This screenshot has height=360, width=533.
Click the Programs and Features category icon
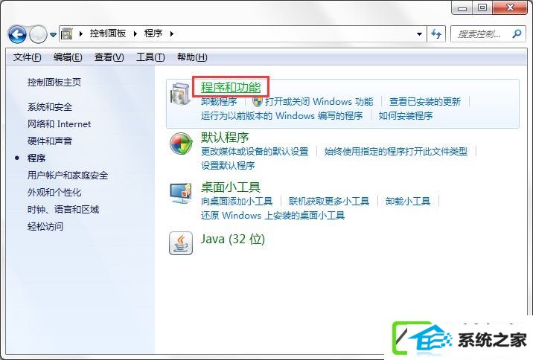tap(180, 94)
